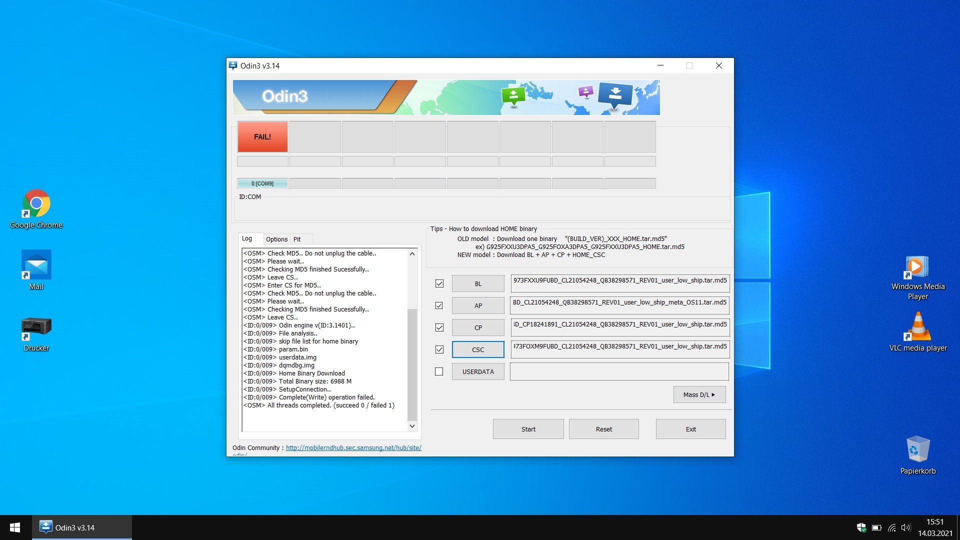Click the purple download marker on banner
Image resolution: width=960 pixels, height=540 pixels.
coord(585,92)
